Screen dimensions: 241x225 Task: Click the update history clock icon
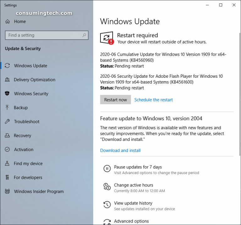(107, 205)
